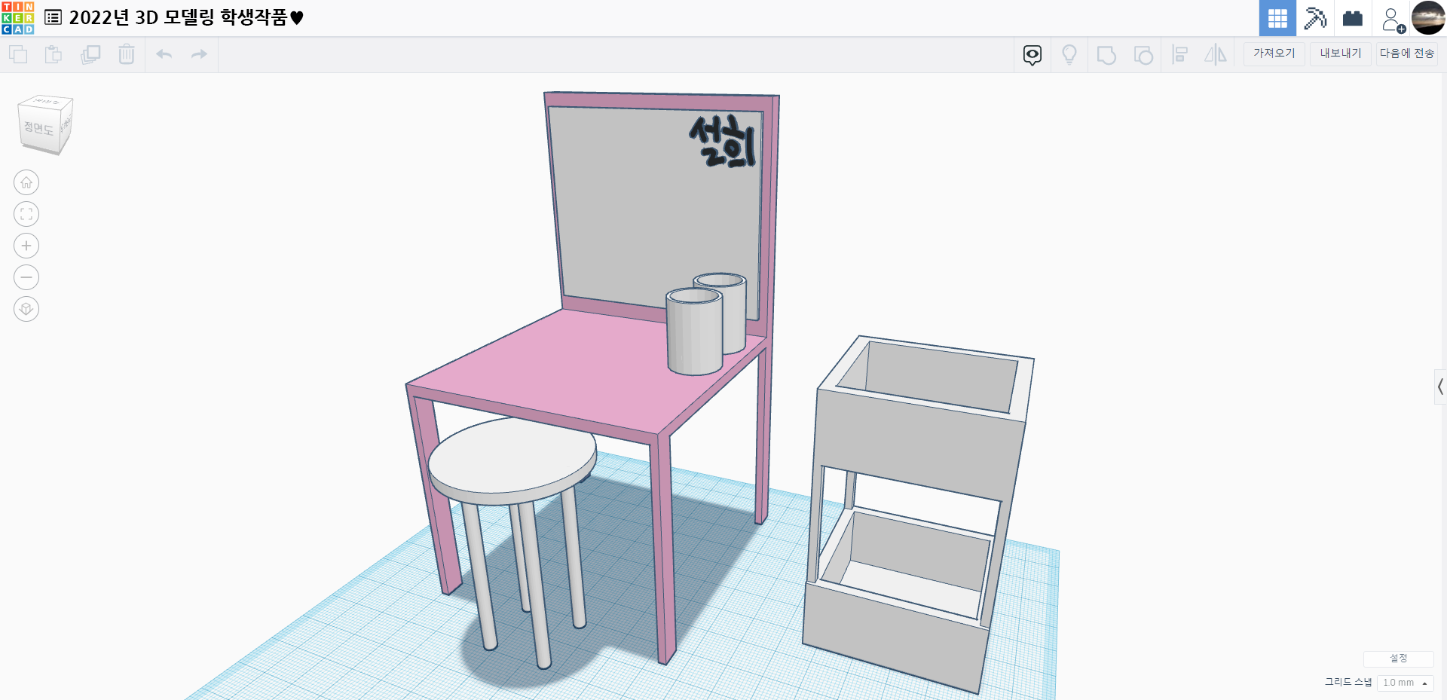Redo the action with the right arrow
The height and width of the screenshot is (700, 1447).
click(x=199, y=54)
